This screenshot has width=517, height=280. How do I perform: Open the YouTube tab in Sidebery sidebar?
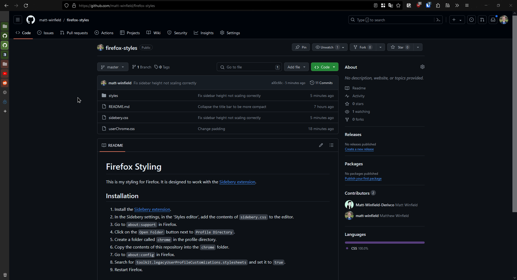[5, 73]
